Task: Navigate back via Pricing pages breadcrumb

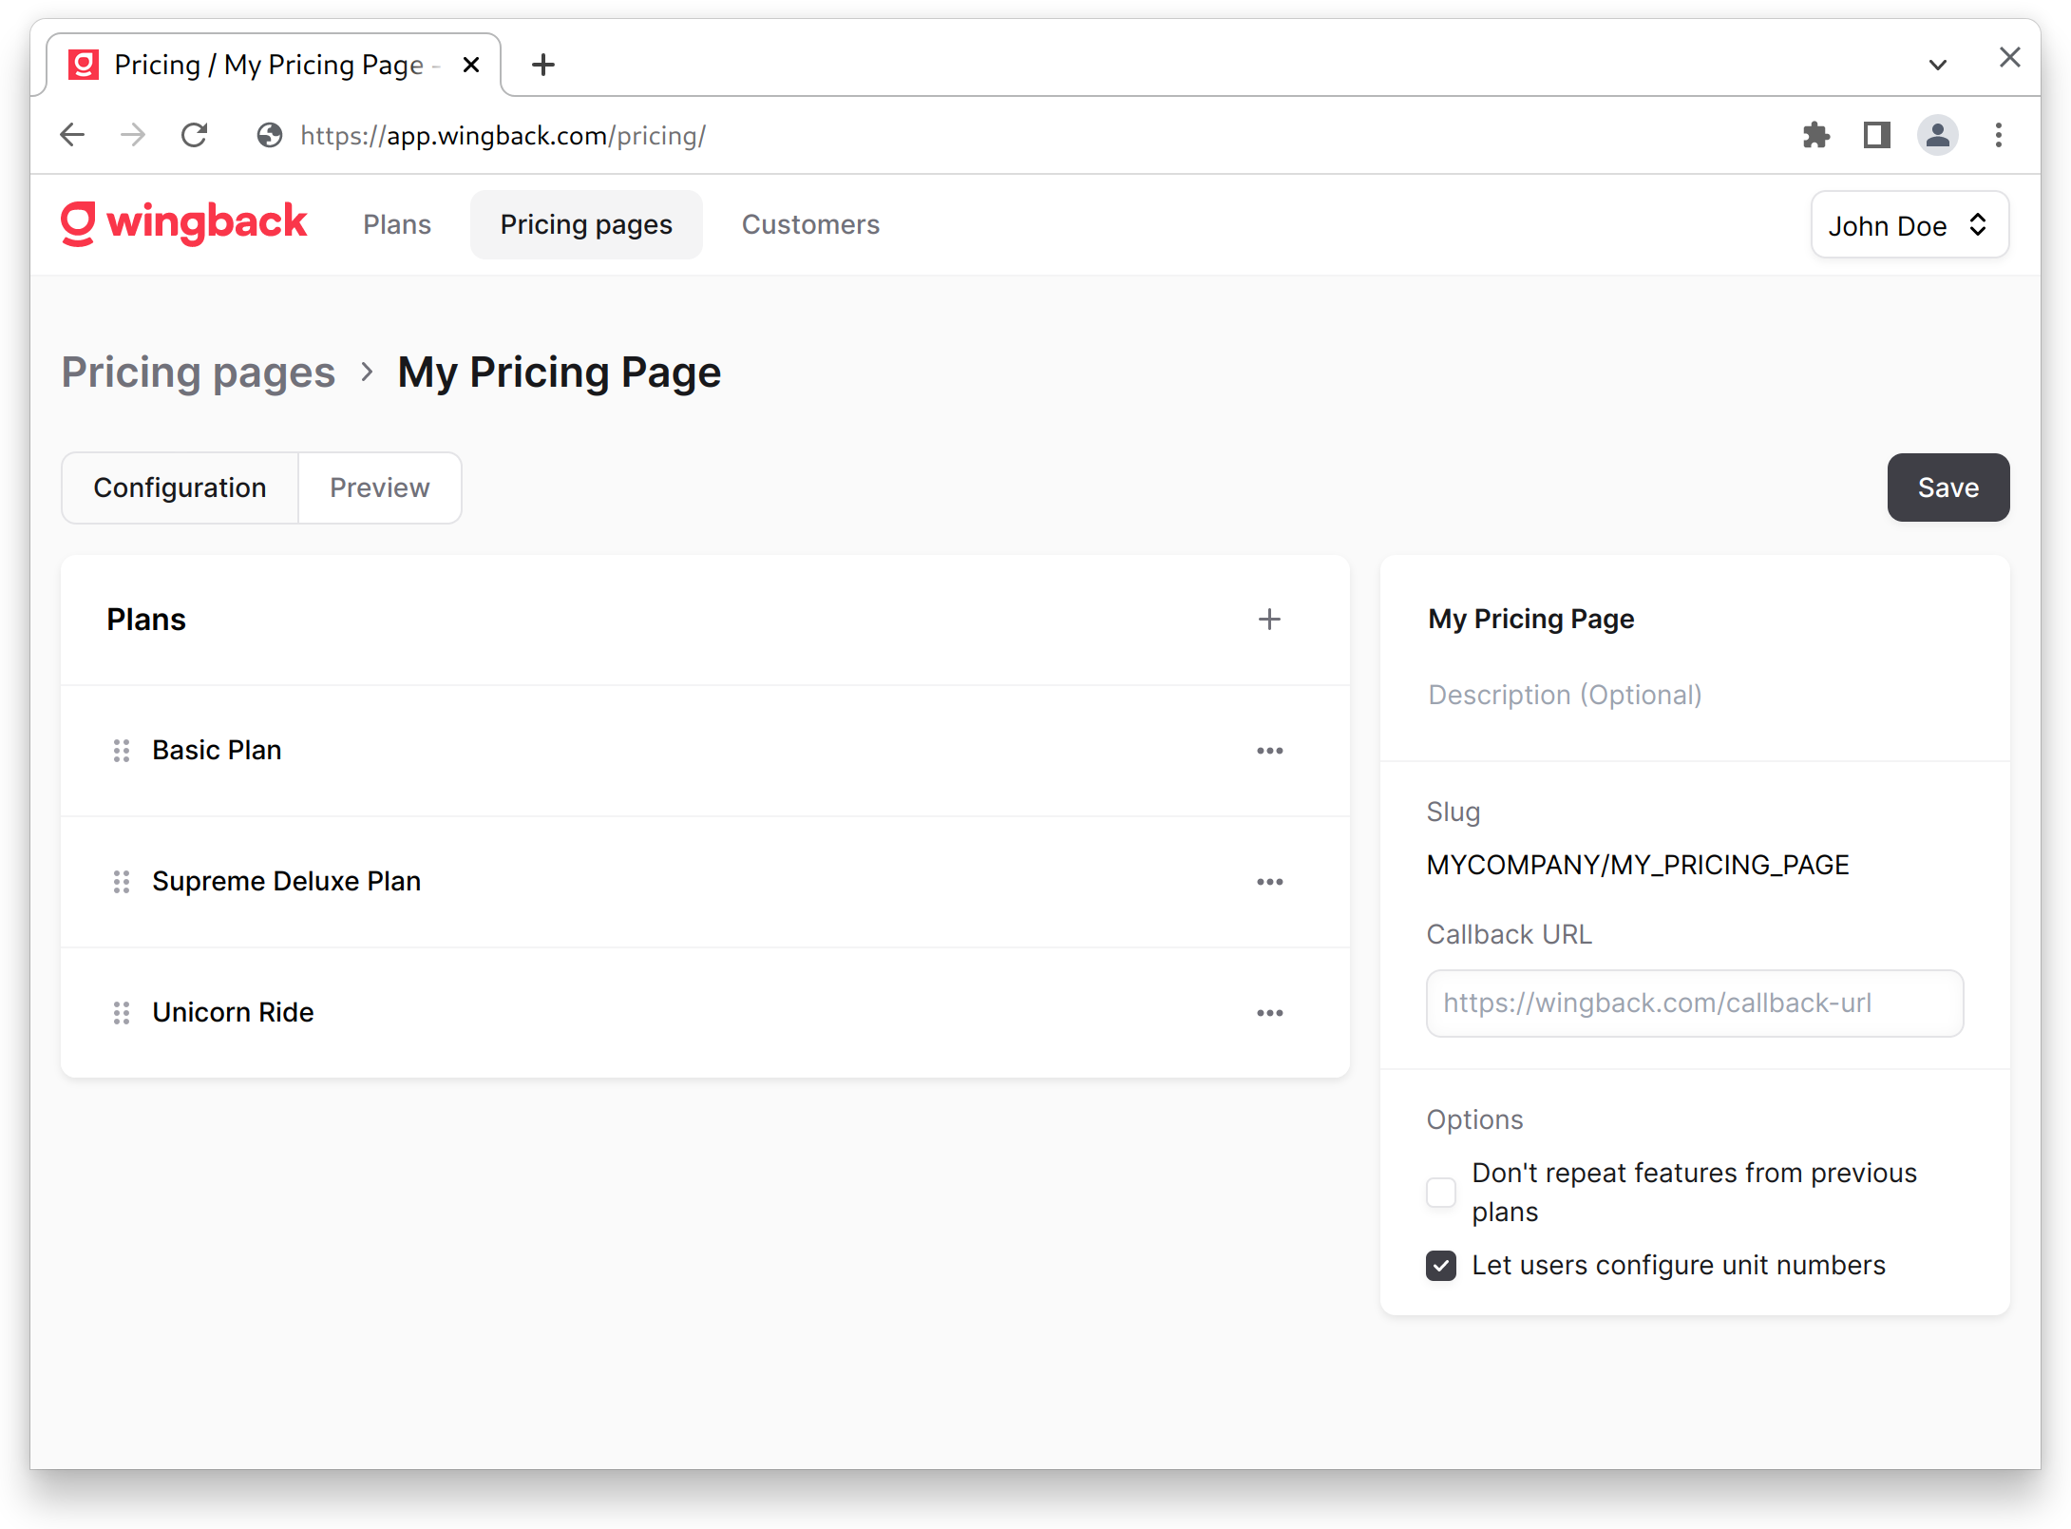Action: (198, 372)
